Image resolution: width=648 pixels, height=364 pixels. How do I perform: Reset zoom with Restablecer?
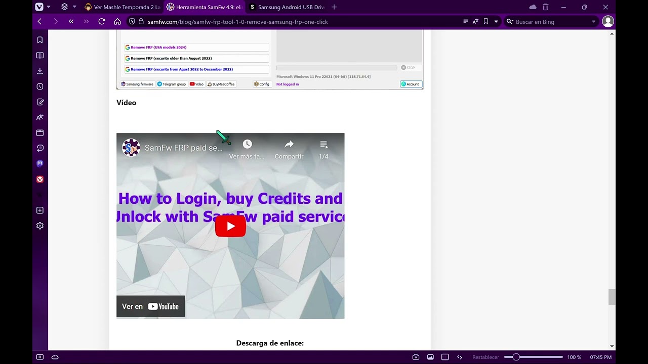point(485,357)
